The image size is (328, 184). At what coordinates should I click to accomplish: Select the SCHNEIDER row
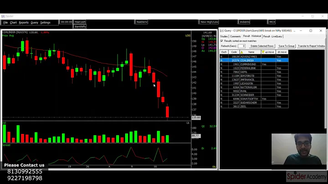point(254,95)
